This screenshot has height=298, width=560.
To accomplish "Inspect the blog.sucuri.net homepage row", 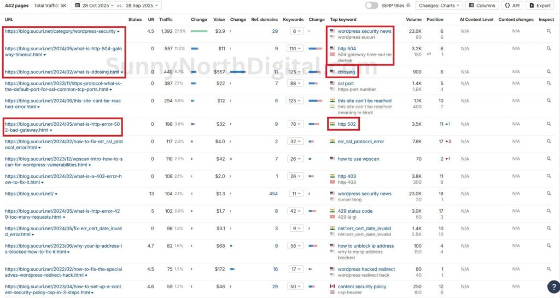I will (549, 194).
